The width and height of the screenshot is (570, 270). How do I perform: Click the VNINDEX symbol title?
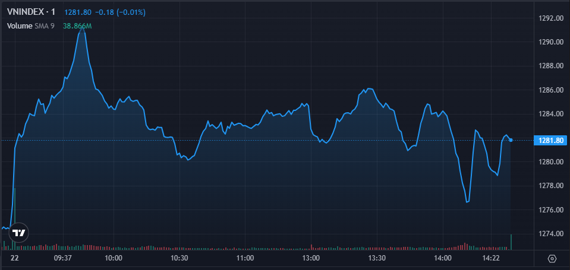(32, 12)
